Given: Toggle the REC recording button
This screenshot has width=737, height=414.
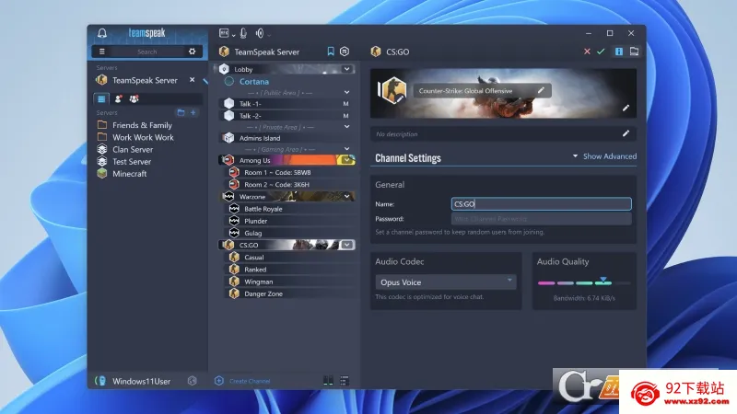Looking at the screenshot, I should [224, 33].
